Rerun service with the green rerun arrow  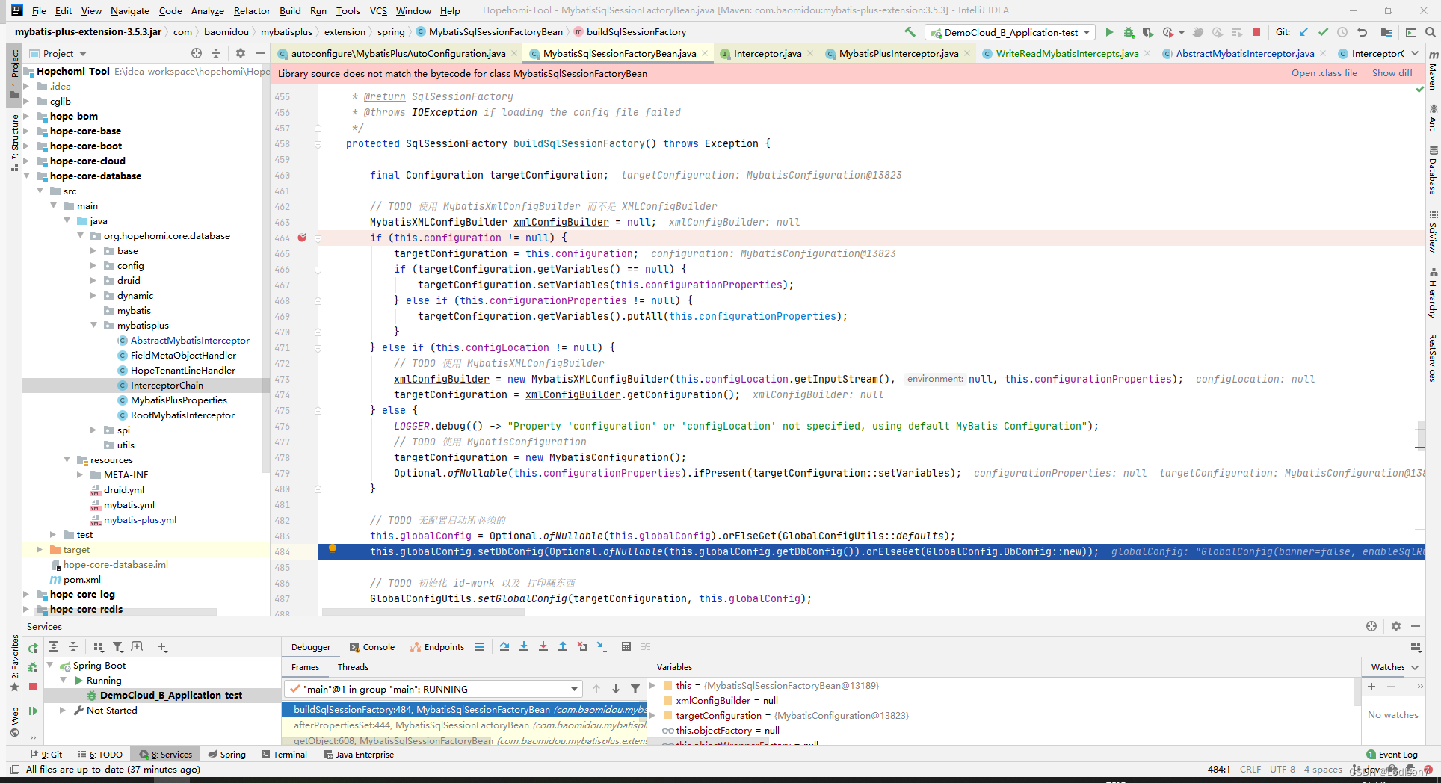tap(33, 648)
